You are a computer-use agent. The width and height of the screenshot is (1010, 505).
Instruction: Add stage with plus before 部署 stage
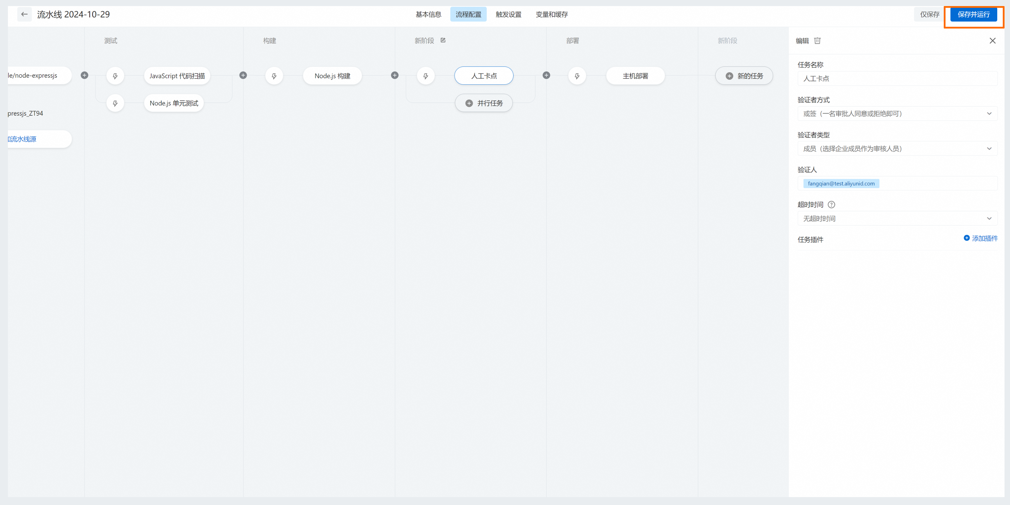tap(546, 75)
